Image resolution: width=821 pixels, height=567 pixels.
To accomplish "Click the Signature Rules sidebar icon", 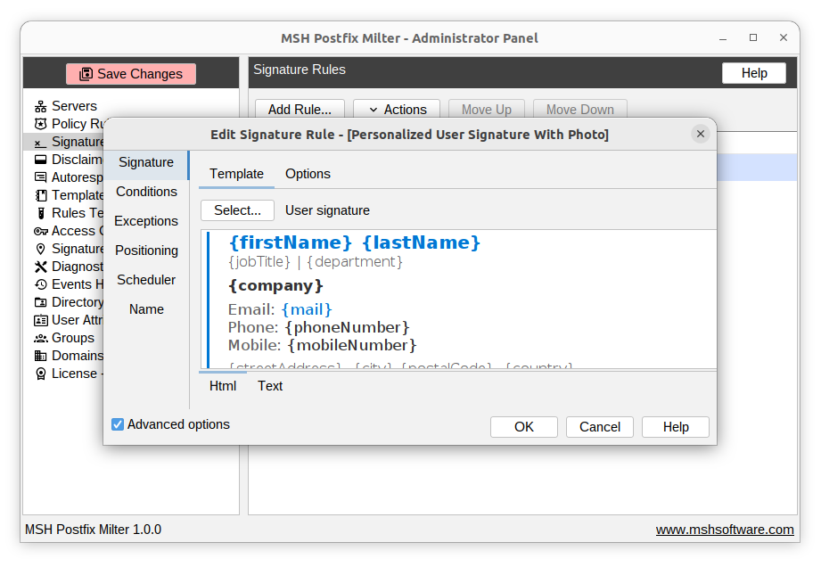I will coord(40,142).
